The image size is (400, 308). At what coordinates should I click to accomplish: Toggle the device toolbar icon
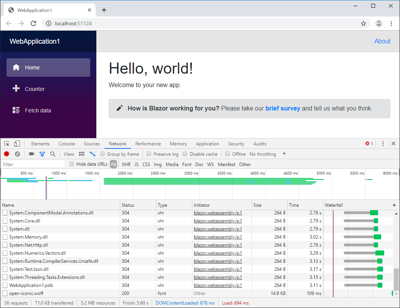(17, 144)
